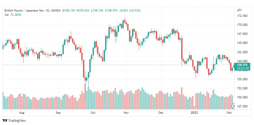
Task: Click the Sep label on time axis
Action: pyautogui.click(x=58, y=113)
